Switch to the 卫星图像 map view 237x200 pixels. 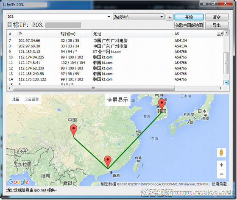point(32,99)
